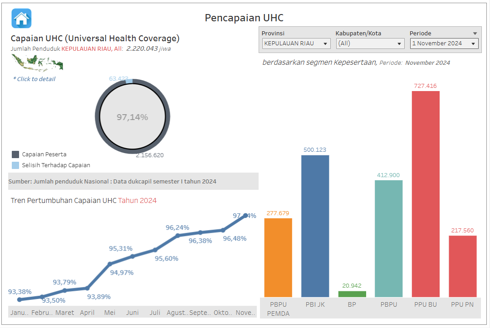Click the April label on the trend axis

[x=87, y=313]
